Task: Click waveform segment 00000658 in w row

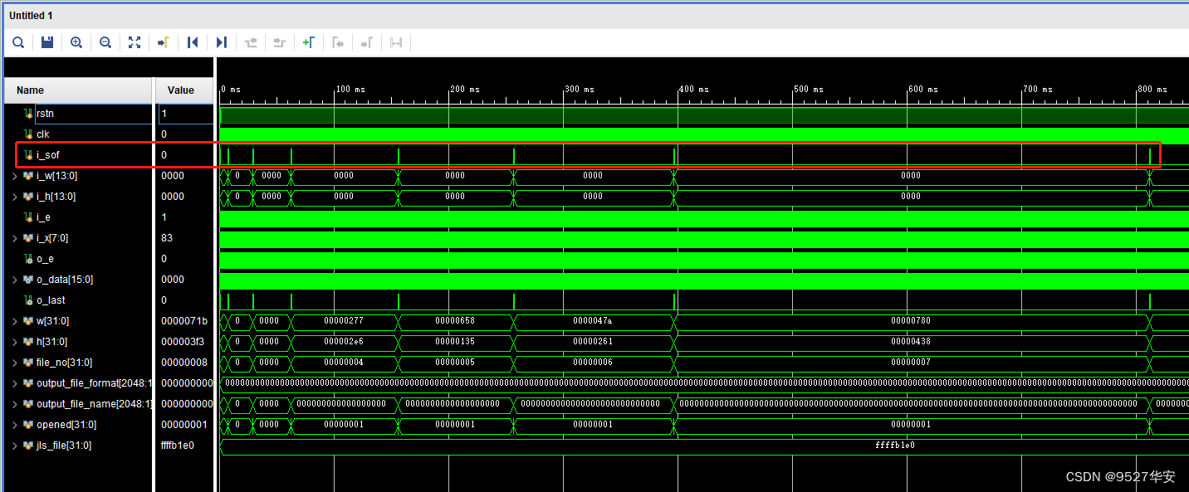Action: coord(455,321)
